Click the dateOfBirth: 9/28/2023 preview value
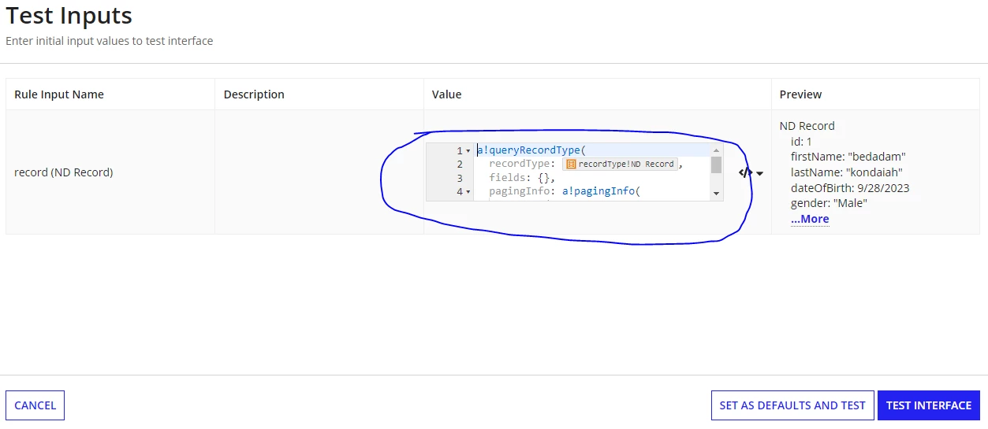Screen dimensions: 988x429 [x=850, y=188]
